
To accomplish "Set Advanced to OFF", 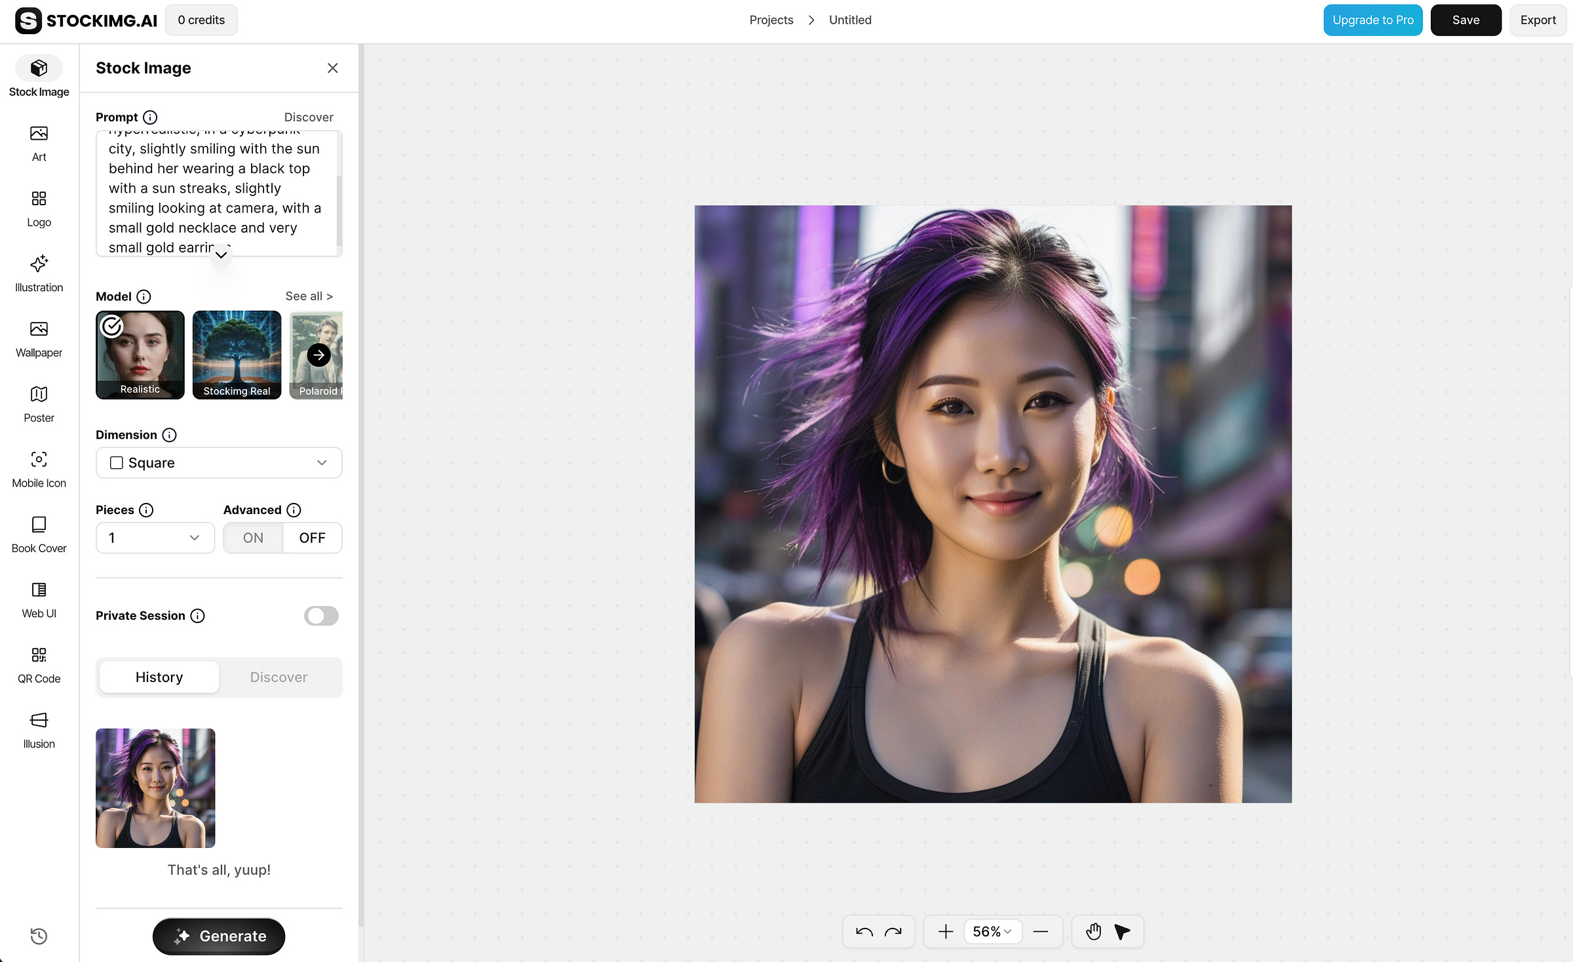I will click(x=312, y=538).
